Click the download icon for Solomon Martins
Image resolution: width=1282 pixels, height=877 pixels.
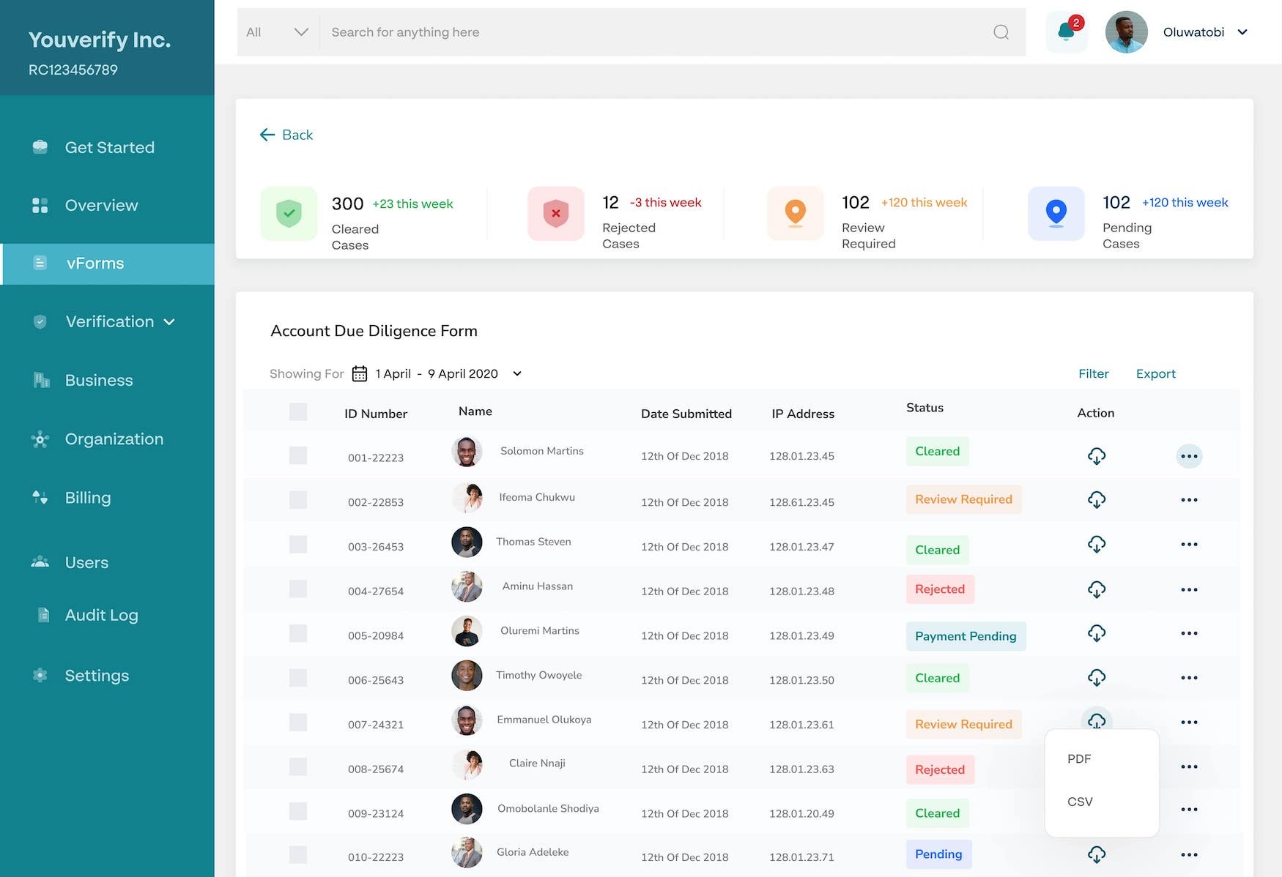[1097, 455]
